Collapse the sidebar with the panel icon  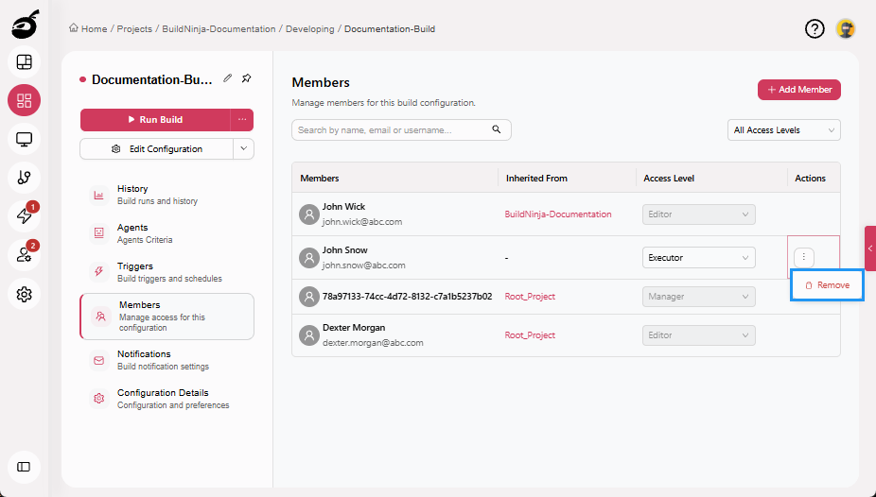point(24,467)
